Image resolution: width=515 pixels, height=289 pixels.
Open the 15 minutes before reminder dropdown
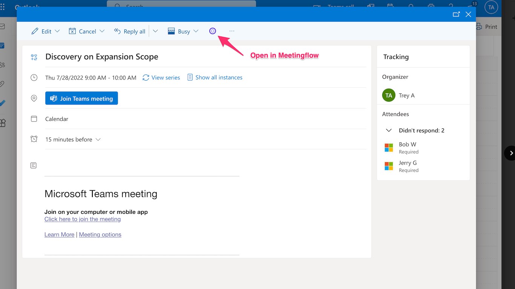click(73, 139)
